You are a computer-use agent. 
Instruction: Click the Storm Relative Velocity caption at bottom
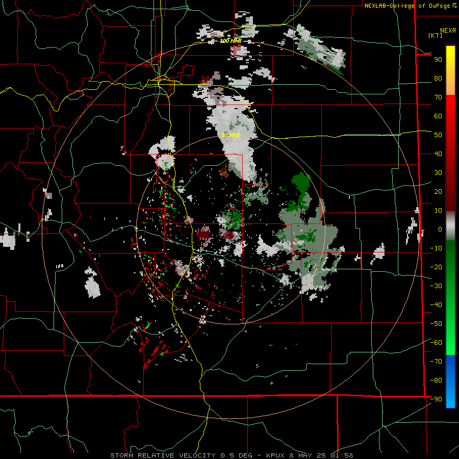tap(232, 455)
